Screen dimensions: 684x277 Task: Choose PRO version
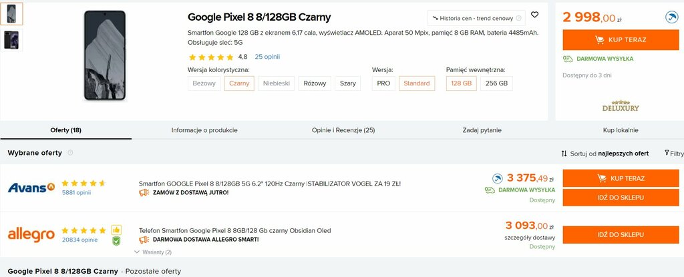tap(383, 83)
